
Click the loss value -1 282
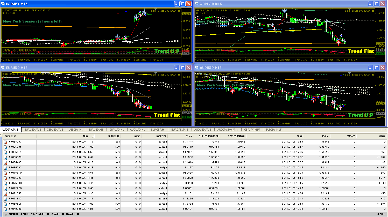pyautogui.click(x=381, y=157)
